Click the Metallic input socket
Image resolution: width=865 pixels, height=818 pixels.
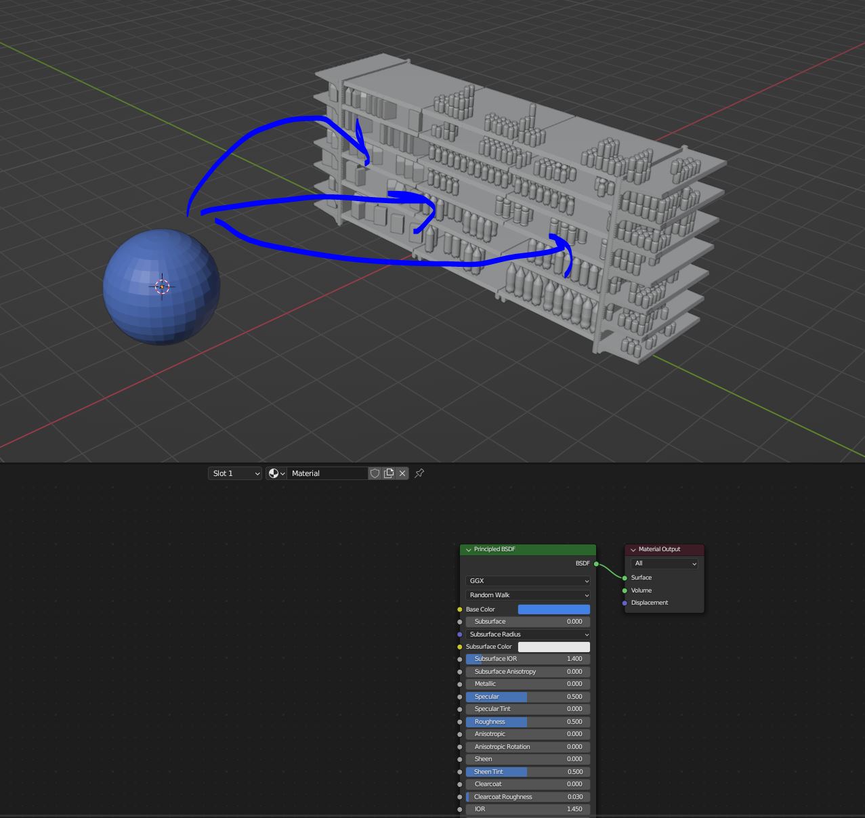point(460,684)
